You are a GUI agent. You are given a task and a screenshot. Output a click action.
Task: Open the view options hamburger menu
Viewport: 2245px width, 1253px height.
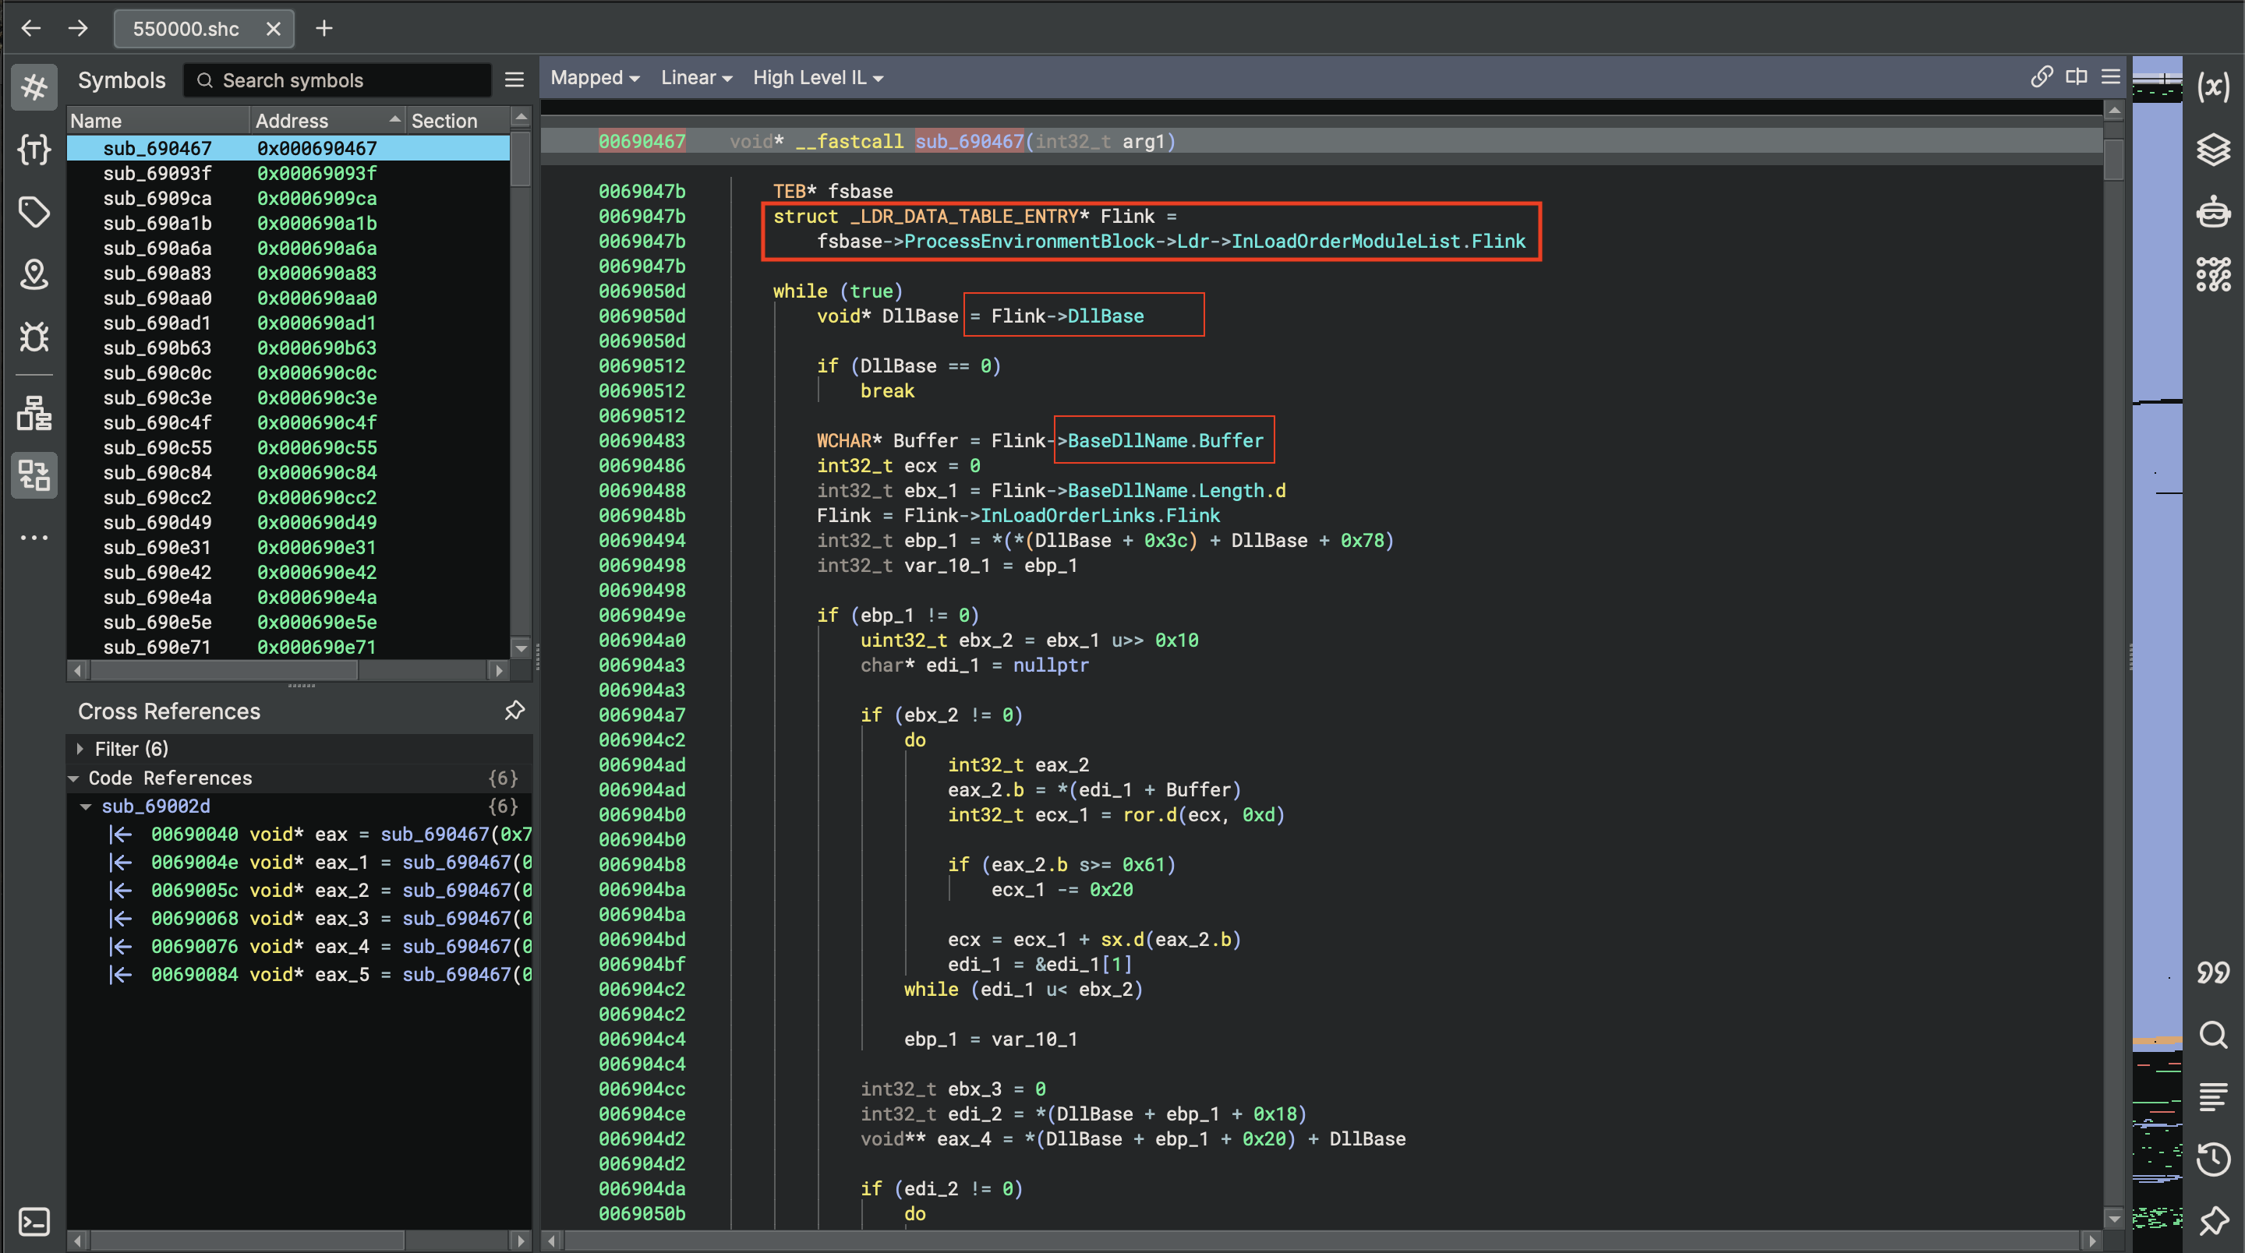click(x=2110, y=76)
